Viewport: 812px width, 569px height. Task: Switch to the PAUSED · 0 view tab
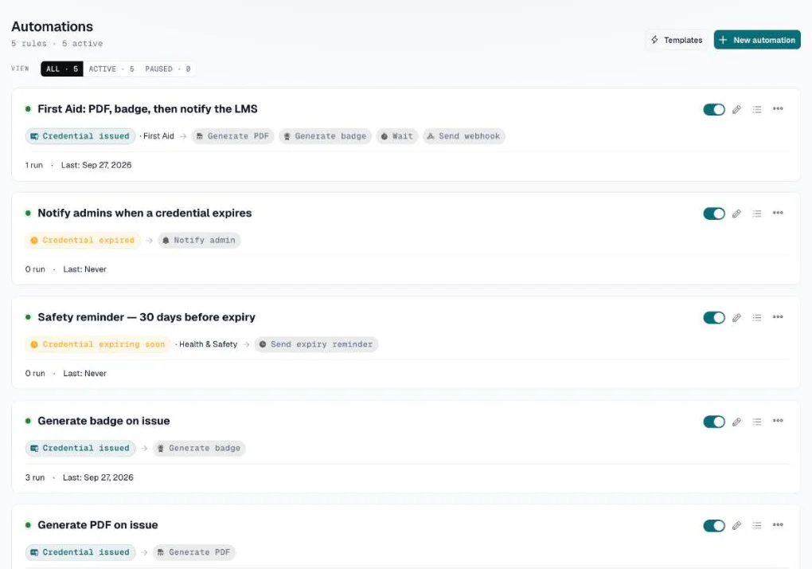pyautogui.click(x=167, y=69)
